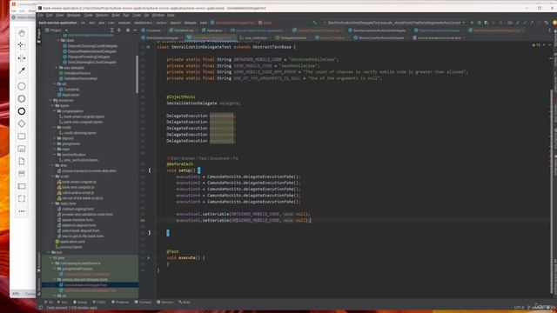
Task: Collapse the resources folder in project tree
Action: [50, 101]
